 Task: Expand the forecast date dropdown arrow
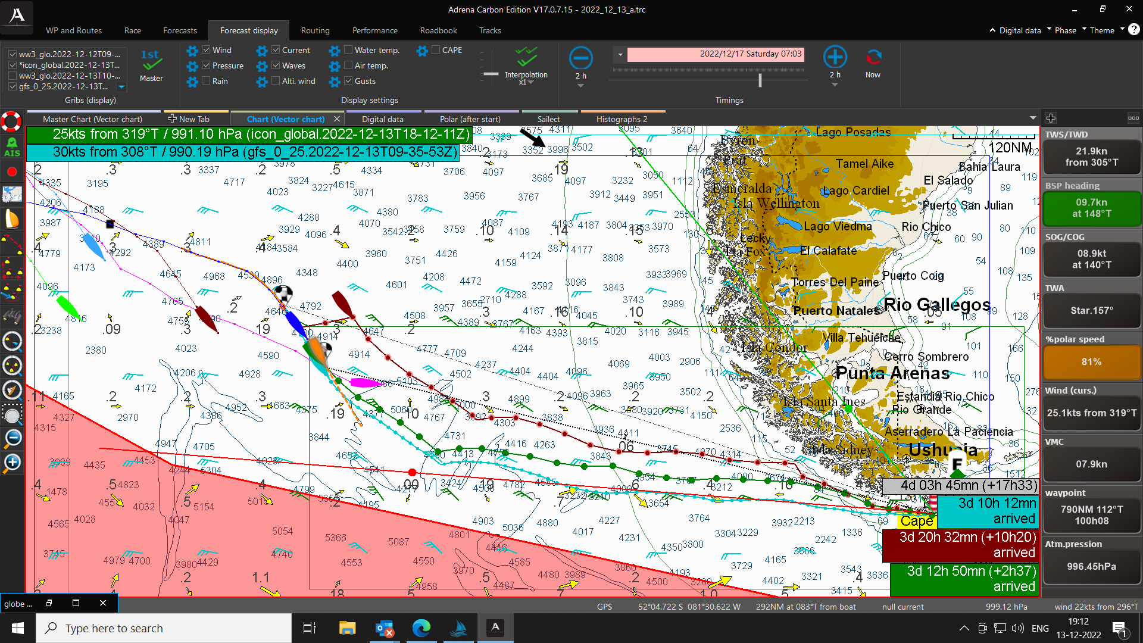620,54
